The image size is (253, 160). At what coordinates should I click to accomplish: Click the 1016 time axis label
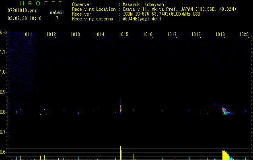coord(148,34)
